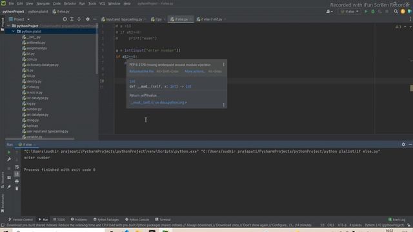Screen dimensions: 413x232
Task: Open Search Everywhere magnifier icon
Action: pyautogui.click(x=396, y=12)
